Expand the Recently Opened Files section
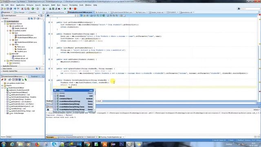The height and width of the screenshot is (147, 261). [x=2, y=71]
